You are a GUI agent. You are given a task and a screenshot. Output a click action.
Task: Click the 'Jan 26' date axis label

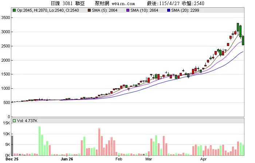(67, 159)
